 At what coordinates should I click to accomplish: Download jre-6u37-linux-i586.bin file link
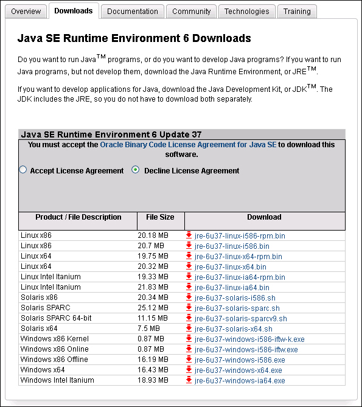(x=232, y=246)
